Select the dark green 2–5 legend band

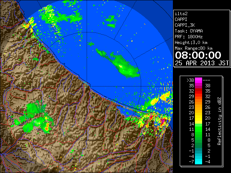coord(199,145)
